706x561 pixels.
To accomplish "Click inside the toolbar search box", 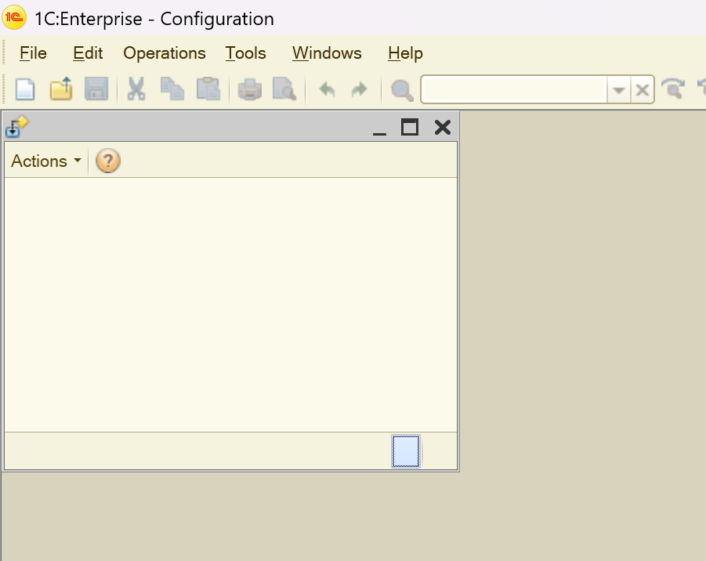I will (x=514, y=90).
